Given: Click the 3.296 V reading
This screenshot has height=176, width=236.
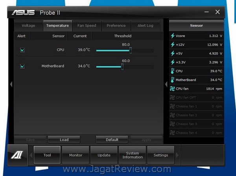Looking at the screenshot, I should 216,62.
